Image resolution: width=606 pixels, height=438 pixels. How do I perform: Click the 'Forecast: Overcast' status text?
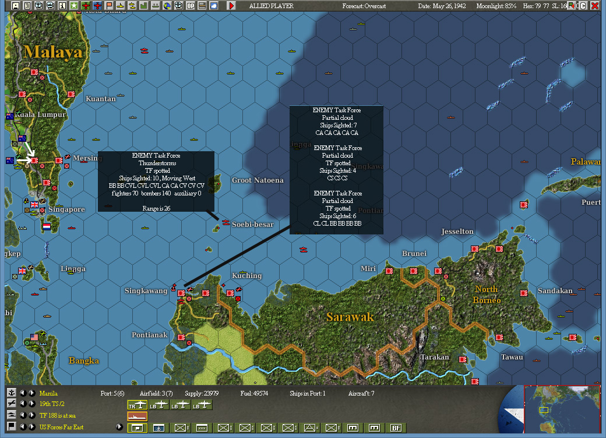point(364,6)
